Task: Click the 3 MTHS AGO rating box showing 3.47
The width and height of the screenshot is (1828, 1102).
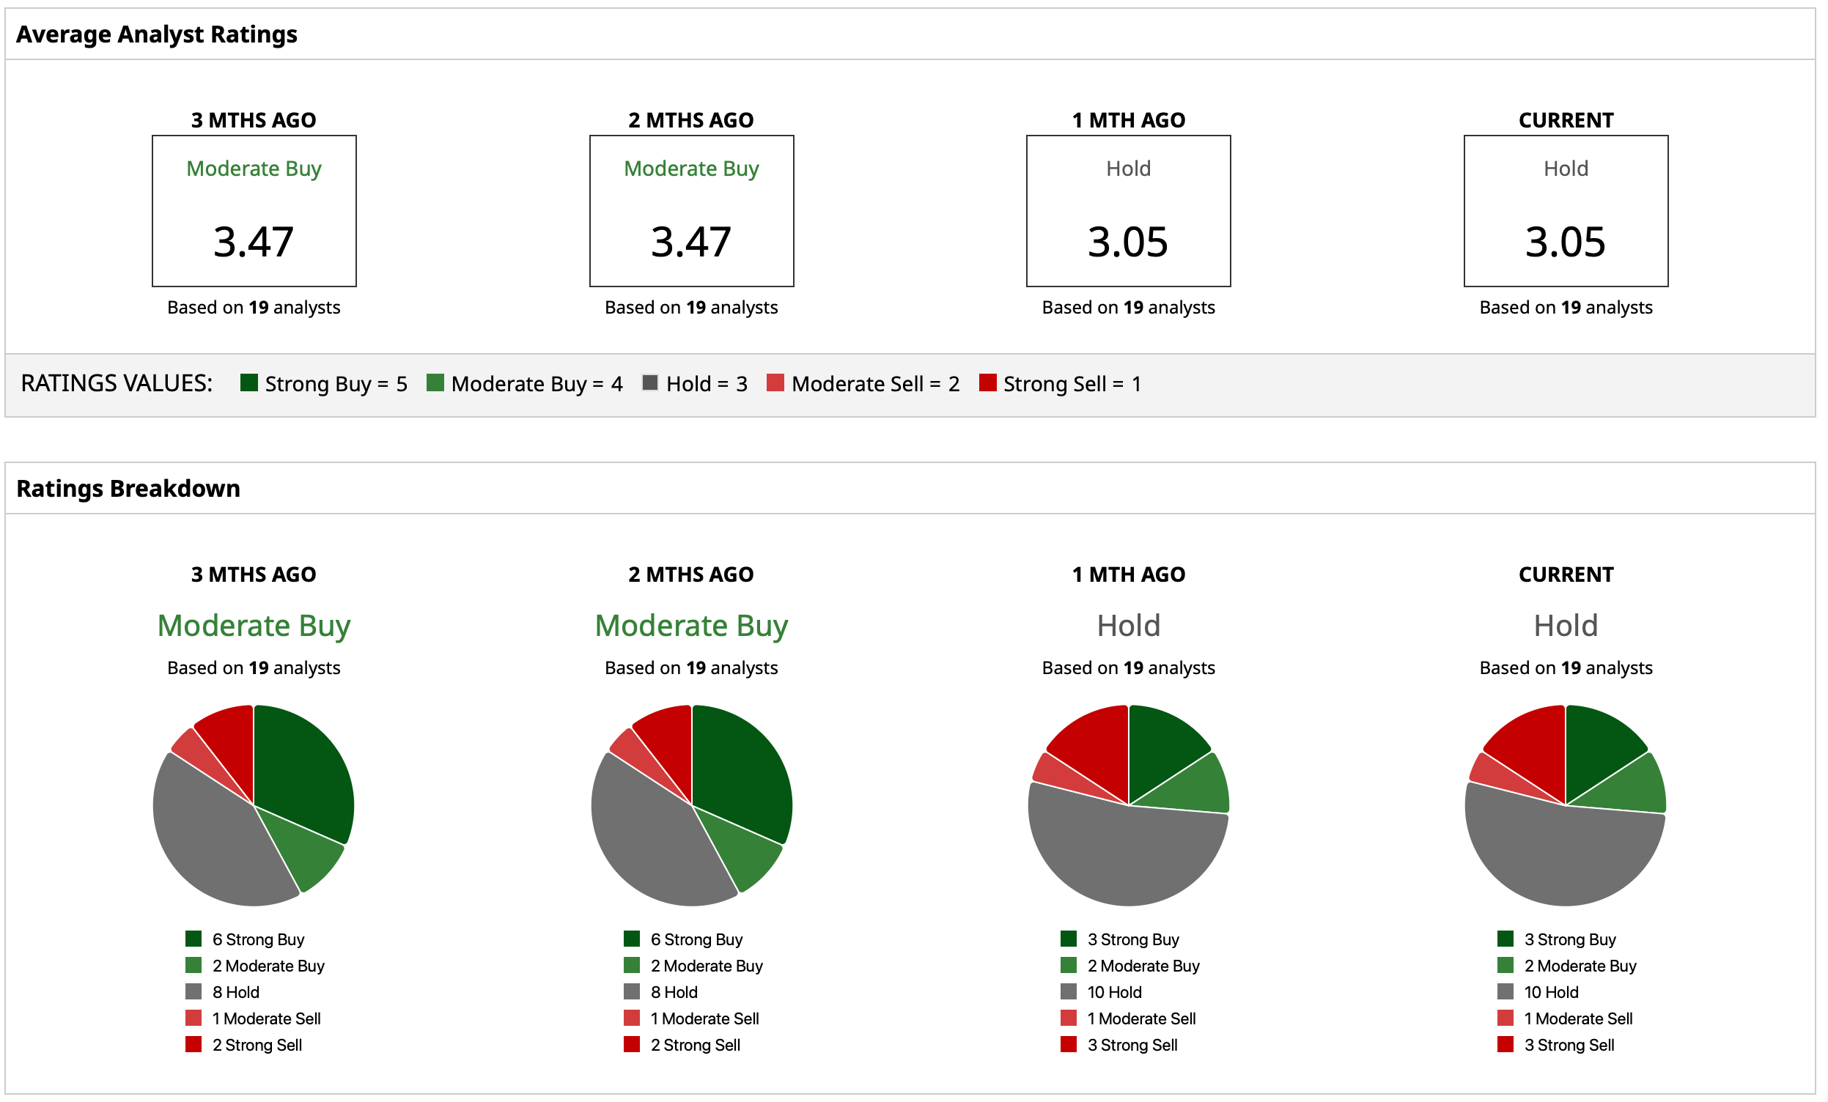Action: coord(254,211)
